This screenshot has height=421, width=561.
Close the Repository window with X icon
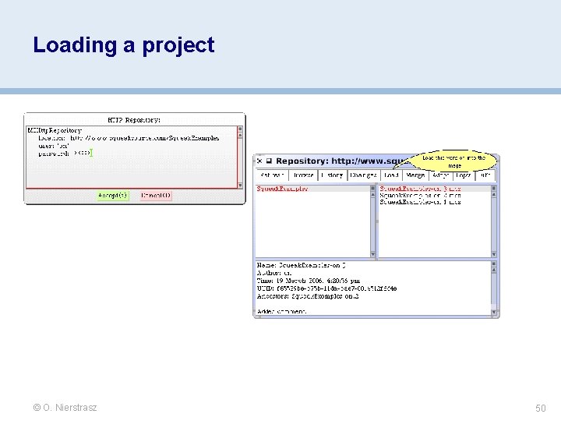(259, 161)
